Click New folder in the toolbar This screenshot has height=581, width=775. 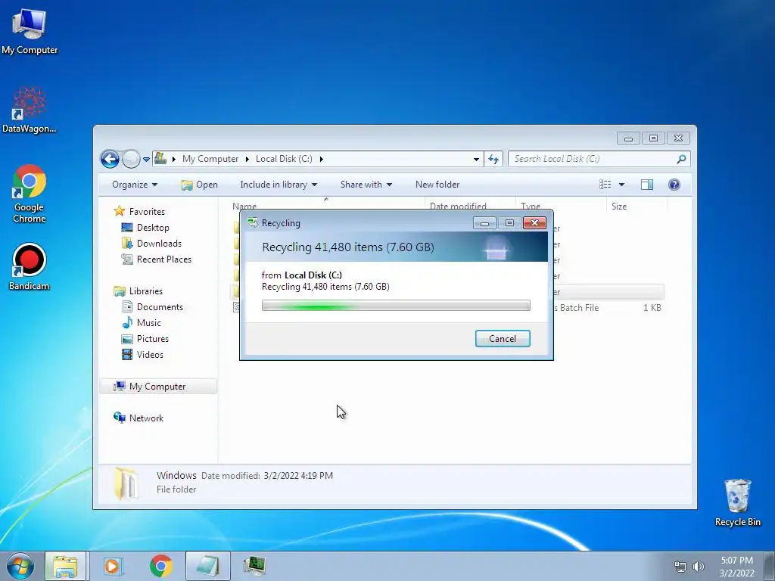[437, 185]
